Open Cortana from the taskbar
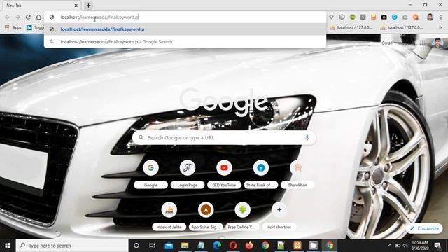The image size is (448, 252). click(136, 246)
